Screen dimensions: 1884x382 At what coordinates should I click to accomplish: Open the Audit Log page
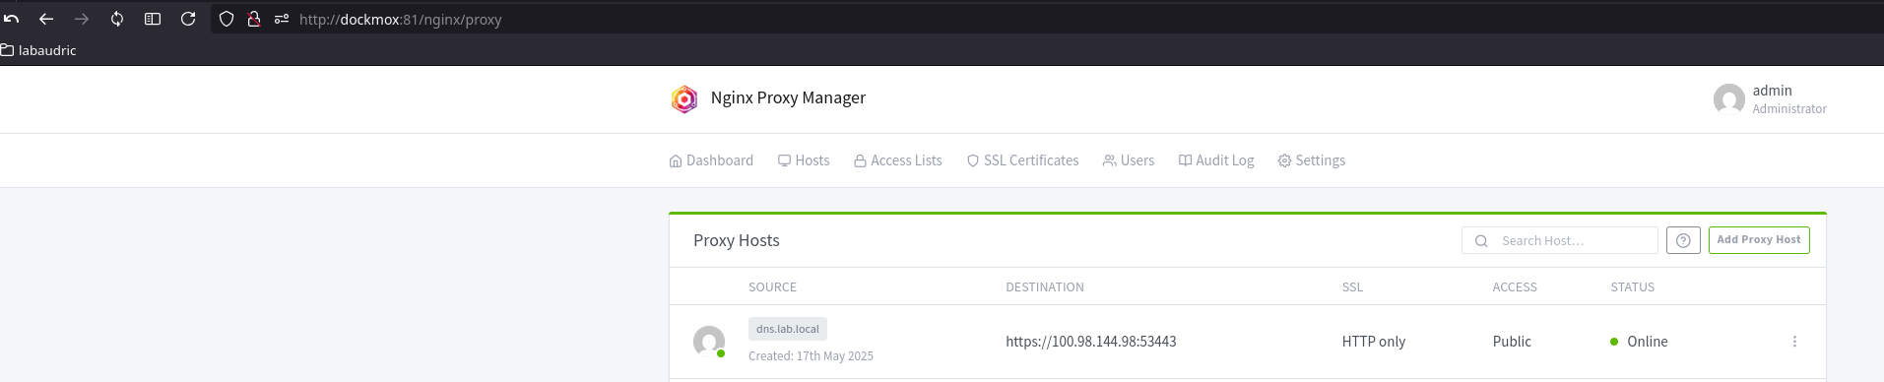1216,160
